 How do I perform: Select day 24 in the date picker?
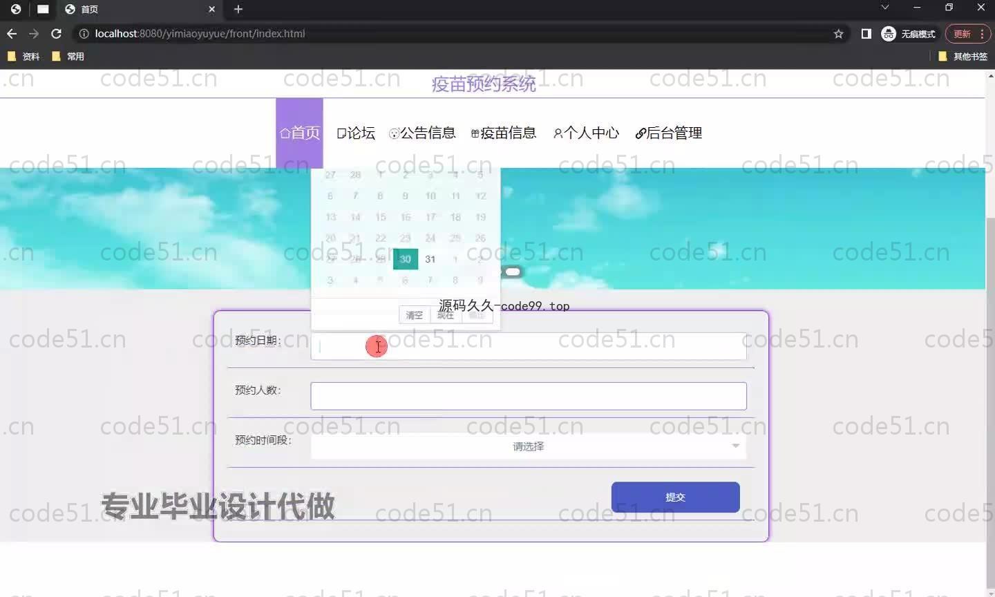click(x=430, y=238)
